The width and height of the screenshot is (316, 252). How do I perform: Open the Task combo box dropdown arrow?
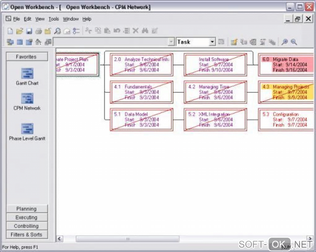[x=212, y=42]
